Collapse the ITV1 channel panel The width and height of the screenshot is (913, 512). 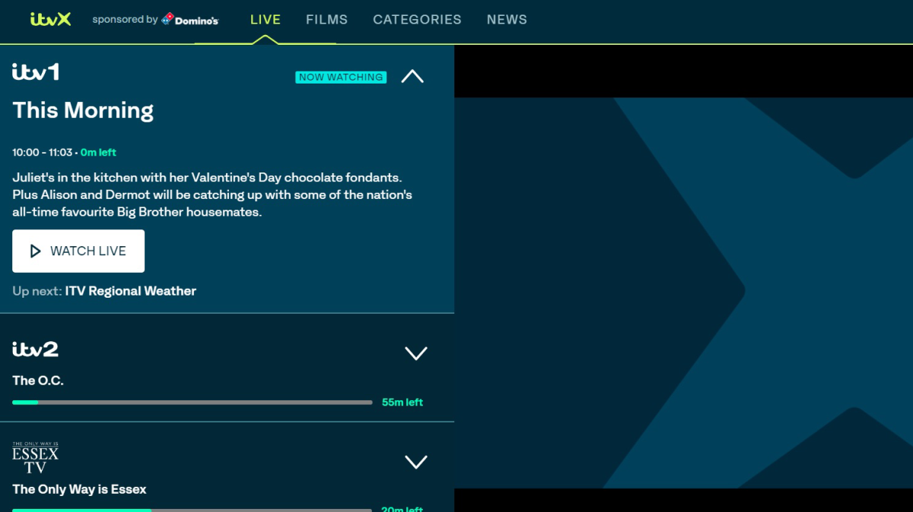click(412, 76)
